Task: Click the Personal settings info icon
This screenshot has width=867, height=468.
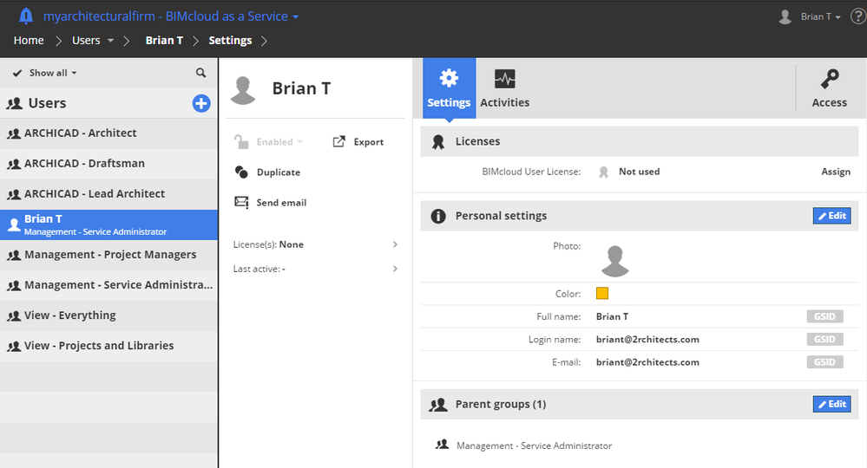Action: tap(438, 216)
